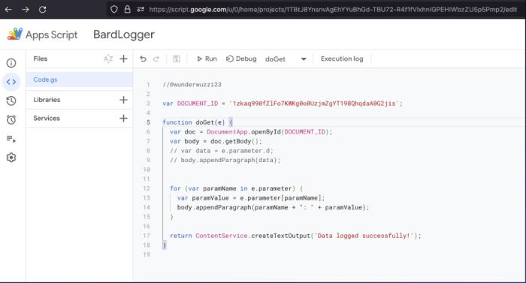
Task: Open Project Settings gear icon
Action: [x=11, y=157]
